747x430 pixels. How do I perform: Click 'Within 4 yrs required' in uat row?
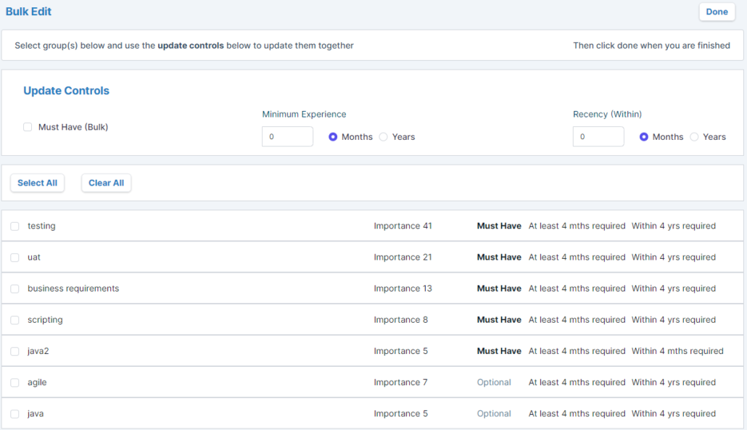[674, 257]
